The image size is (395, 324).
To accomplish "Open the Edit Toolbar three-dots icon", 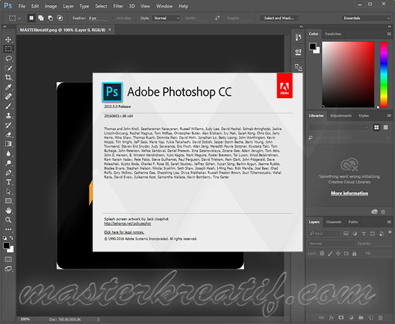I will (x=8, y=229).
